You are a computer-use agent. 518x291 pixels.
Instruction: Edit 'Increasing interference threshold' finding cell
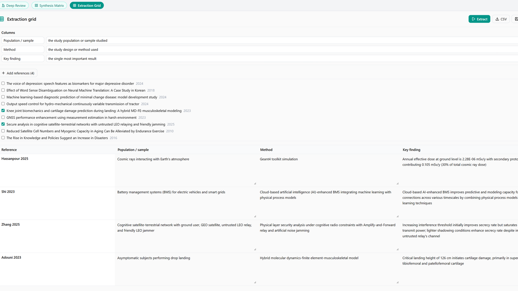coord(459,236)
